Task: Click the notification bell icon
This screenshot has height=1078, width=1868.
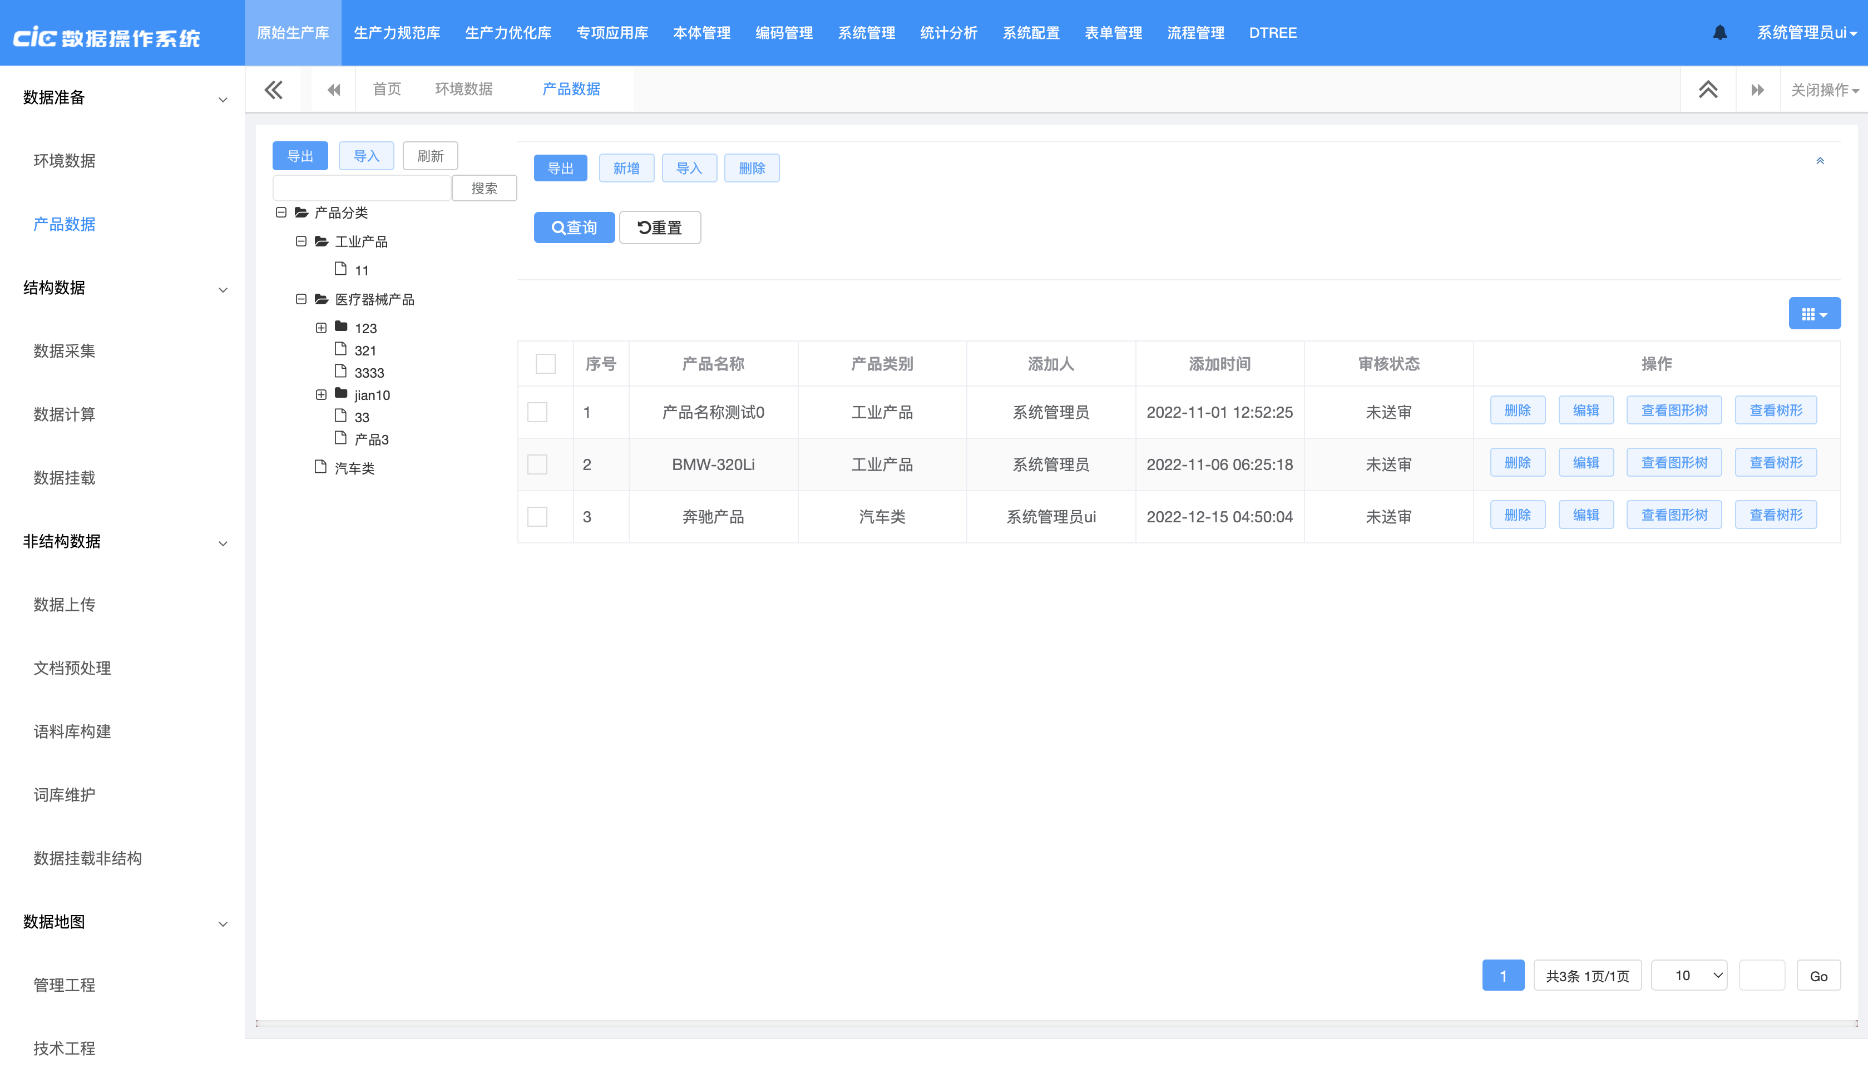Action: 1719,33
